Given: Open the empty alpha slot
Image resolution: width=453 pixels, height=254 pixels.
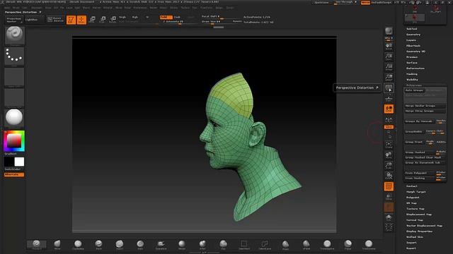Looking at the screenshot, I should [x=14, y=77].
